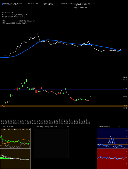Viewport: 128px width, 169px height.
Task: Open the red RSI chart thumbnail
Action: click(x=112, y=159)
